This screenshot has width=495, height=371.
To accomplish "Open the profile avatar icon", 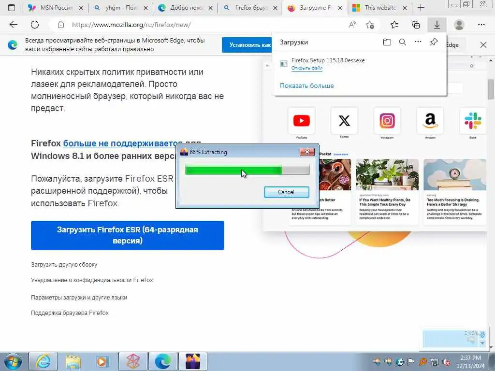I will (x=459, y=25).
